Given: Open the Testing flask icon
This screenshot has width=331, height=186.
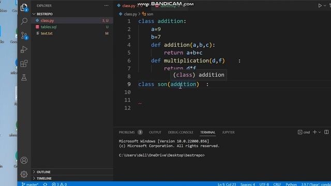Looking at the screenshot, I should click(x=24, y=78).
